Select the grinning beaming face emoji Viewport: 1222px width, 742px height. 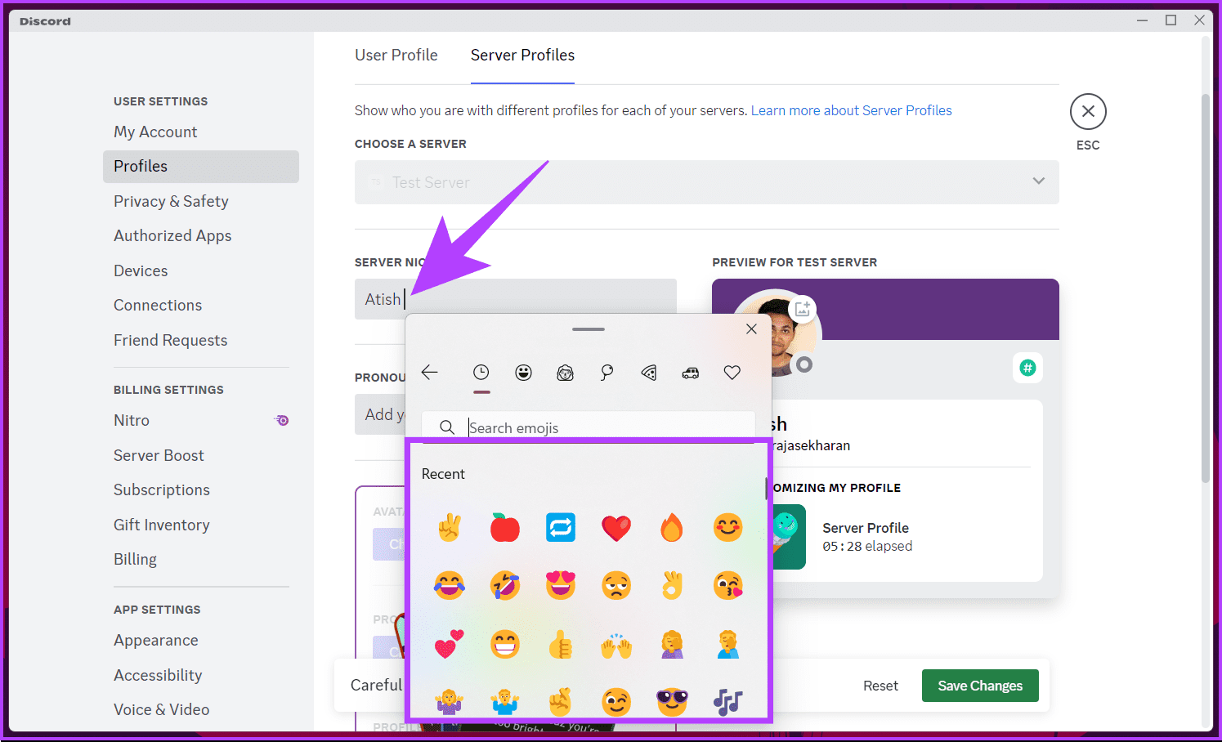click(504, 644)
